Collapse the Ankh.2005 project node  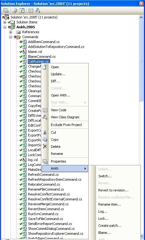[5, 27]
